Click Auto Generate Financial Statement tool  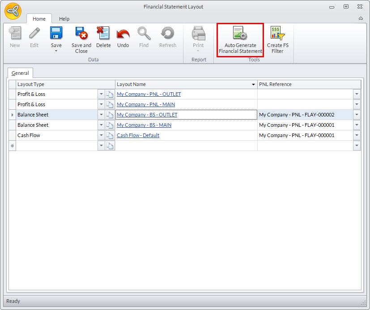coord(240,40)
